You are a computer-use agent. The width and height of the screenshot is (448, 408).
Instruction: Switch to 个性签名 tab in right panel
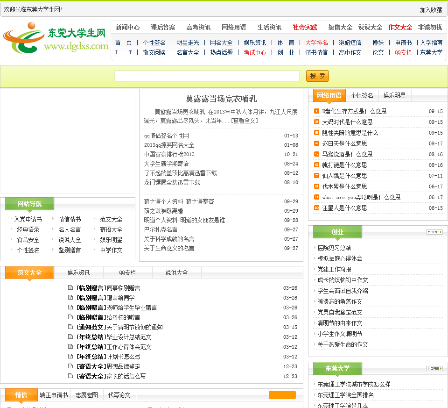tap(362, 95)
